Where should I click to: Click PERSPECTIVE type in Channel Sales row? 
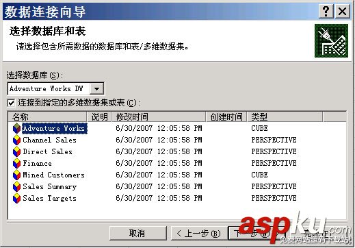point(274,140)
